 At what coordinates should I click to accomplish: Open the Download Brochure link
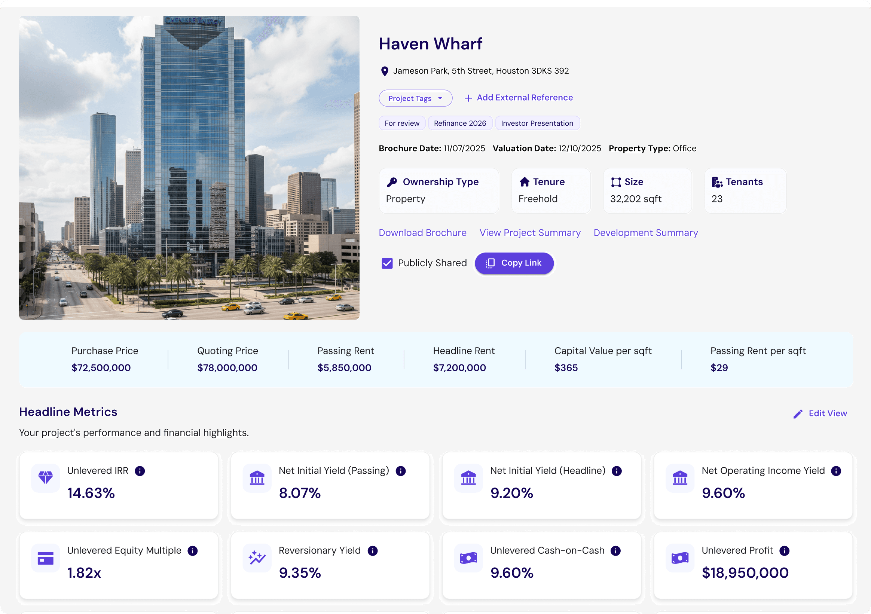(x=423, y=233)
